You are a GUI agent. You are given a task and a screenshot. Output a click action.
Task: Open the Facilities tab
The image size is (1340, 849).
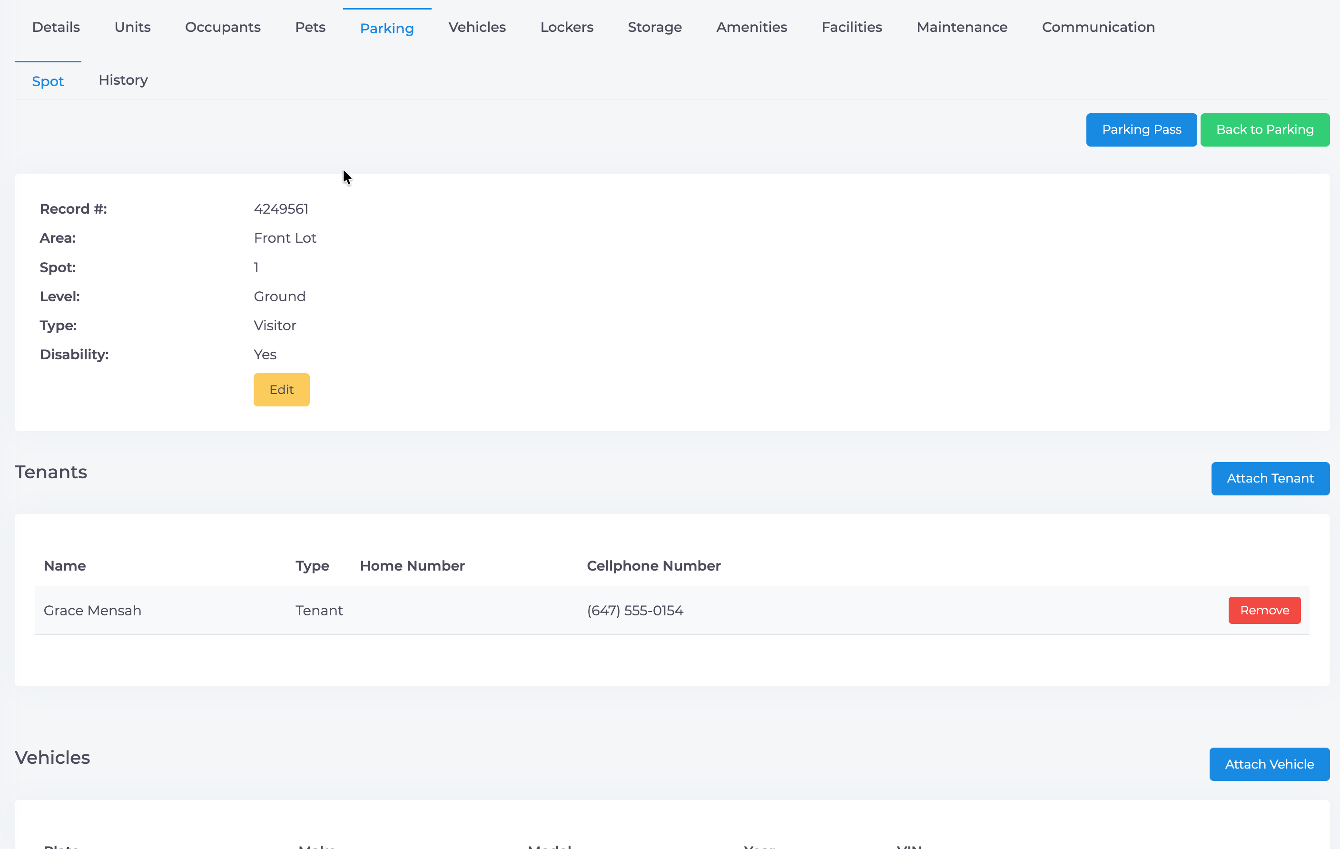point(851,27)
